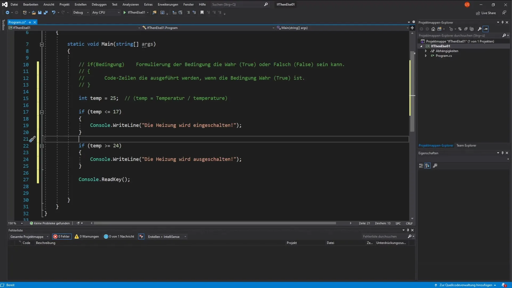Click the Pending Changes Filter clock icon
Image resolution: width=512 pixels, height=288 pixels.
click(451, 29)
